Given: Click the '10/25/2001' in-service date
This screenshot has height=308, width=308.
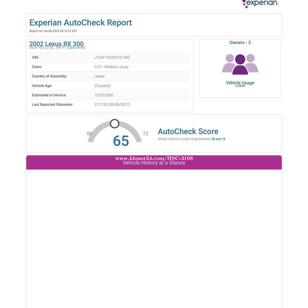Looking at the screenshot, I should coord(104,95).
